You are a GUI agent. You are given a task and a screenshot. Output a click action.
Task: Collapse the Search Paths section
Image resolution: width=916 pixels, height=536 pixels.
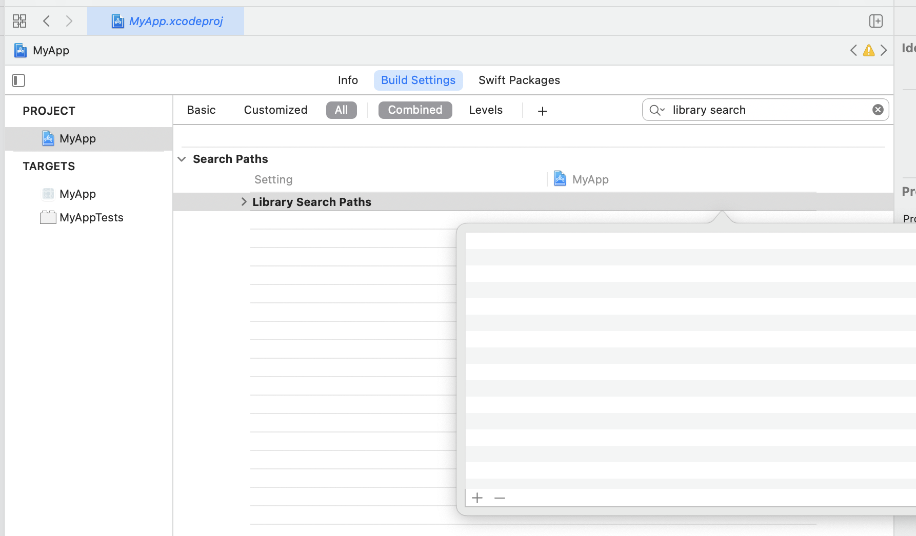coord(182,159)
